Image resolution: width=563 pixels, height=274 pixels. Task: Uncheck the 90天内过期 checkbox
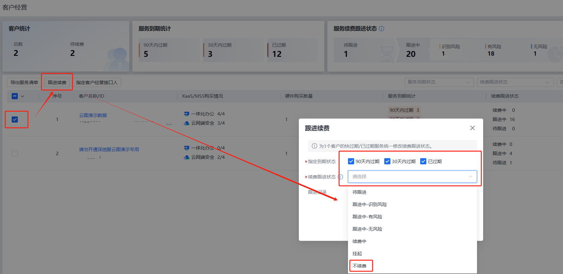coord(351,161)
